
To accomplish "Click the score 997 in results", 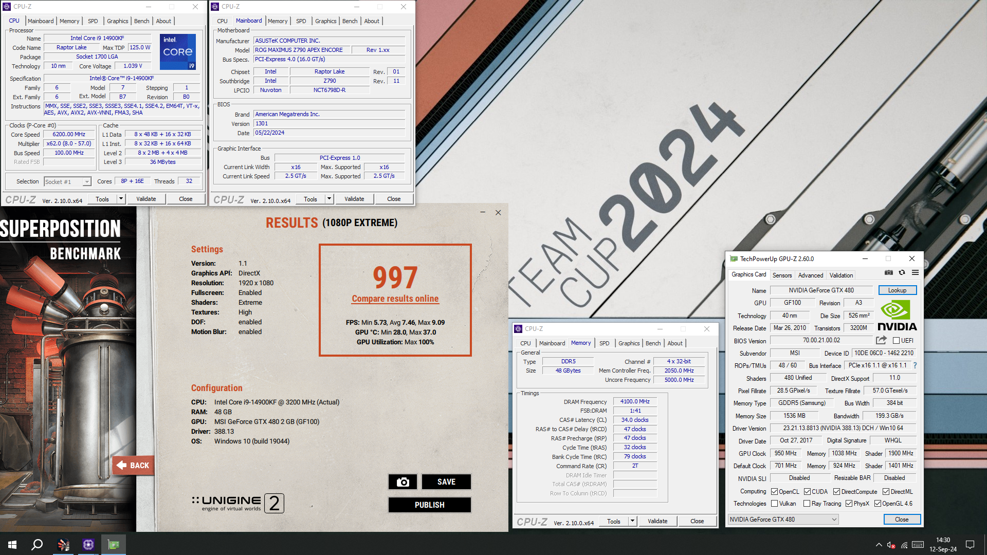I will [395, 277].
